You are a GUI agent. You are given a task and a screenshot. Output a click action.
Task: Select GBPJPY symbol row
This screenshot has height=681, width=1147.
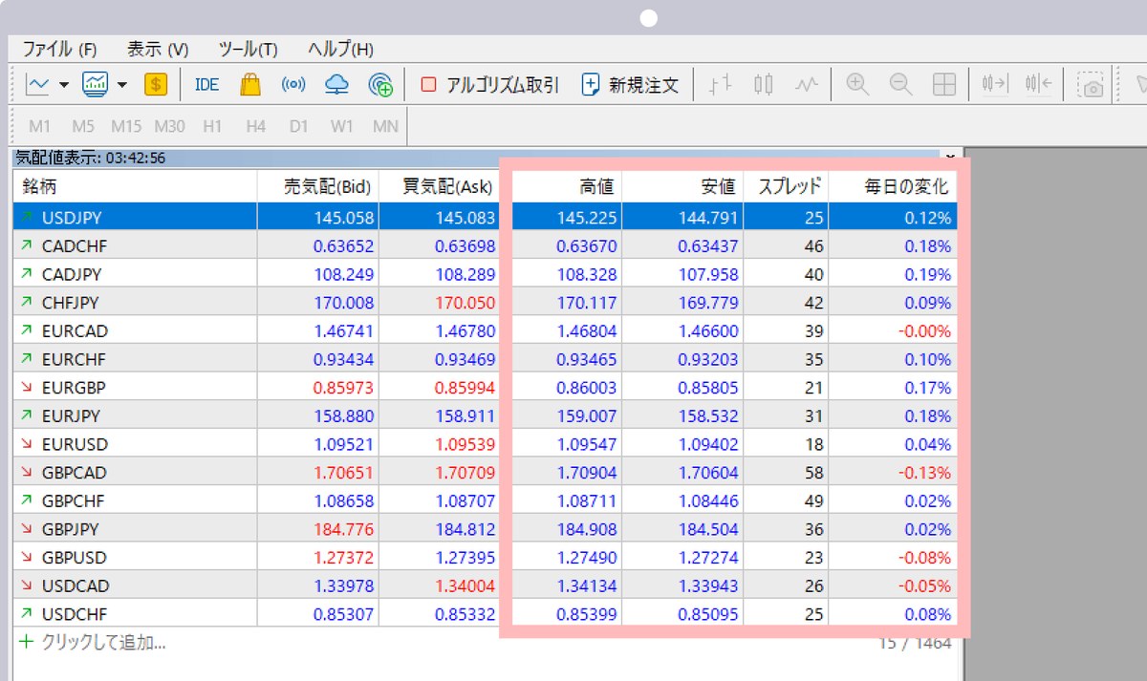[x=485, y=529]
